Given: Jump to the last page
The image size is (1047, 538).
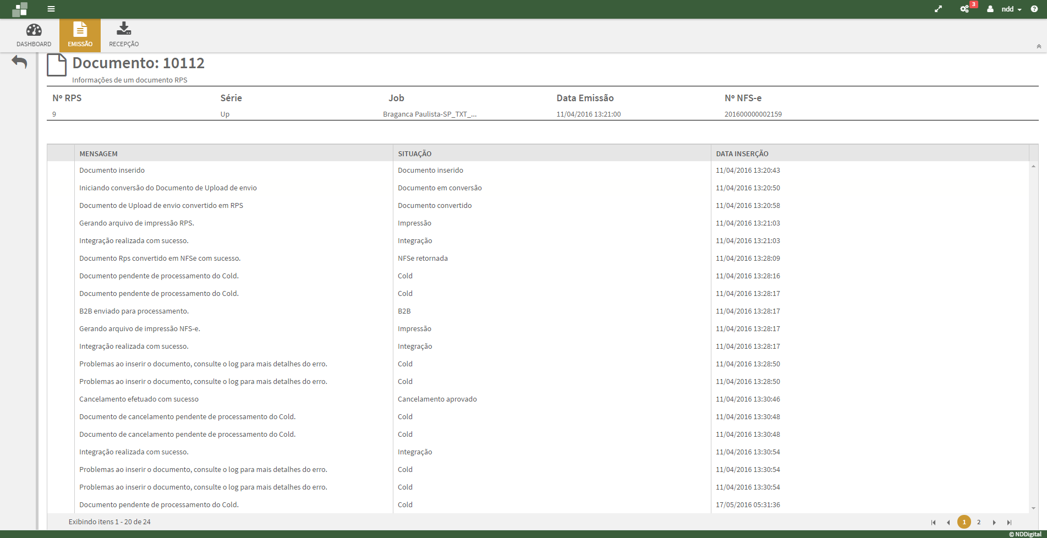Looking at the screenshot, I should coord(1009,522).
